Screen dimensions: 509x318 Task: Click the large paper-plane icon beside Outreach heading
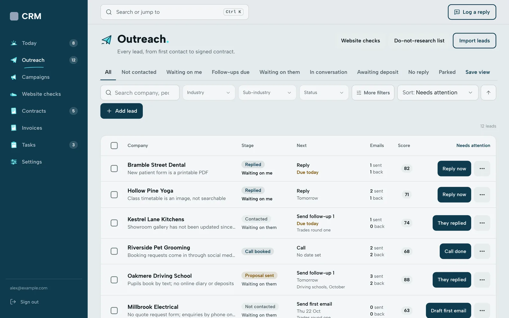tap(107, 40)
